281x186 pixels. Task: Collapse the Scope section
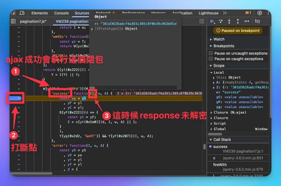(211, 66)
